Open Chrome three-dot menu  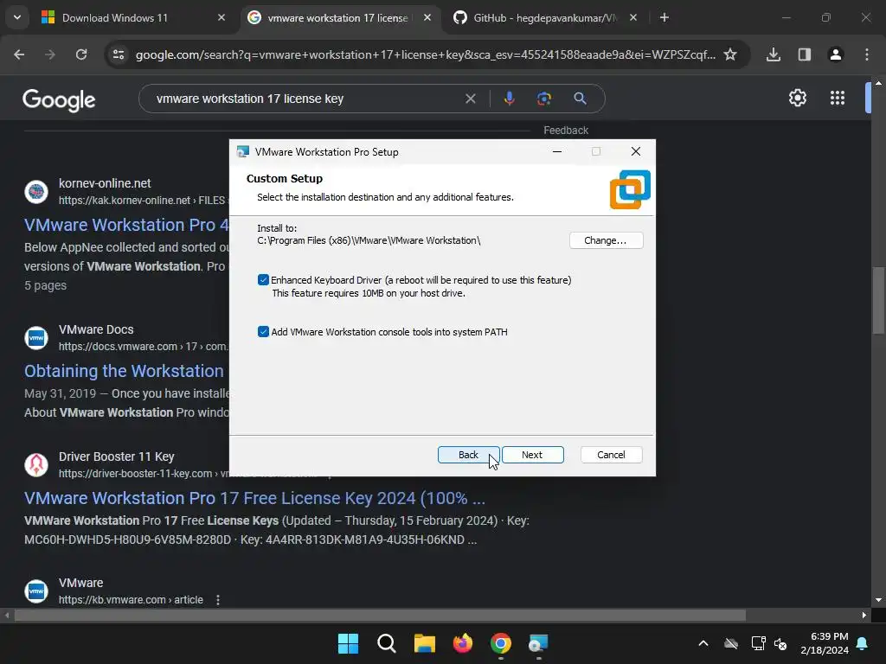tap(867, 54)
